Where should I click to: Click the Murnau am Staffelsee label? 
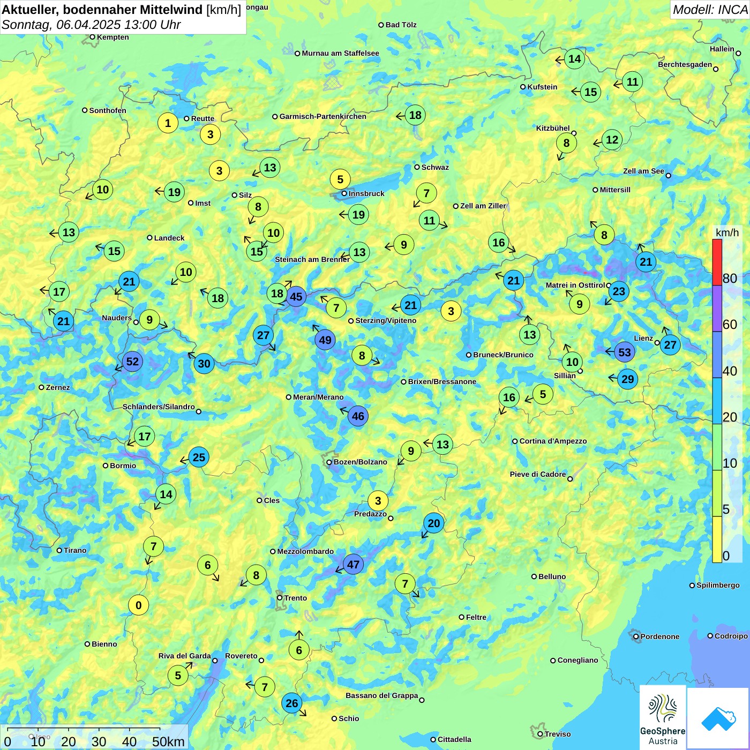coord(340,53)
